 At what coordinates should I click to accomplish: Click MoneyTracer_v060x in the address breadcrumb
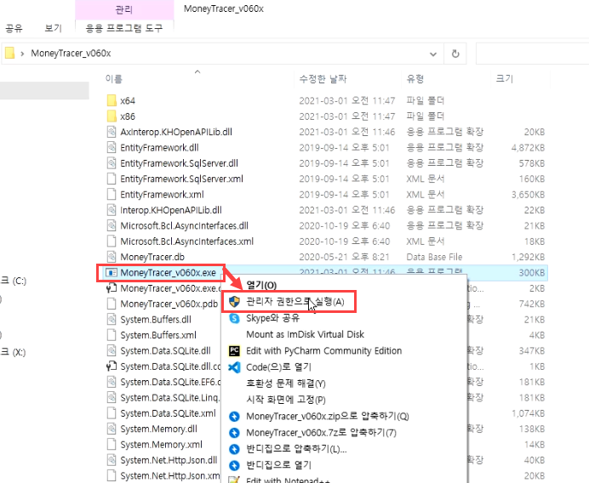(71, 54)
